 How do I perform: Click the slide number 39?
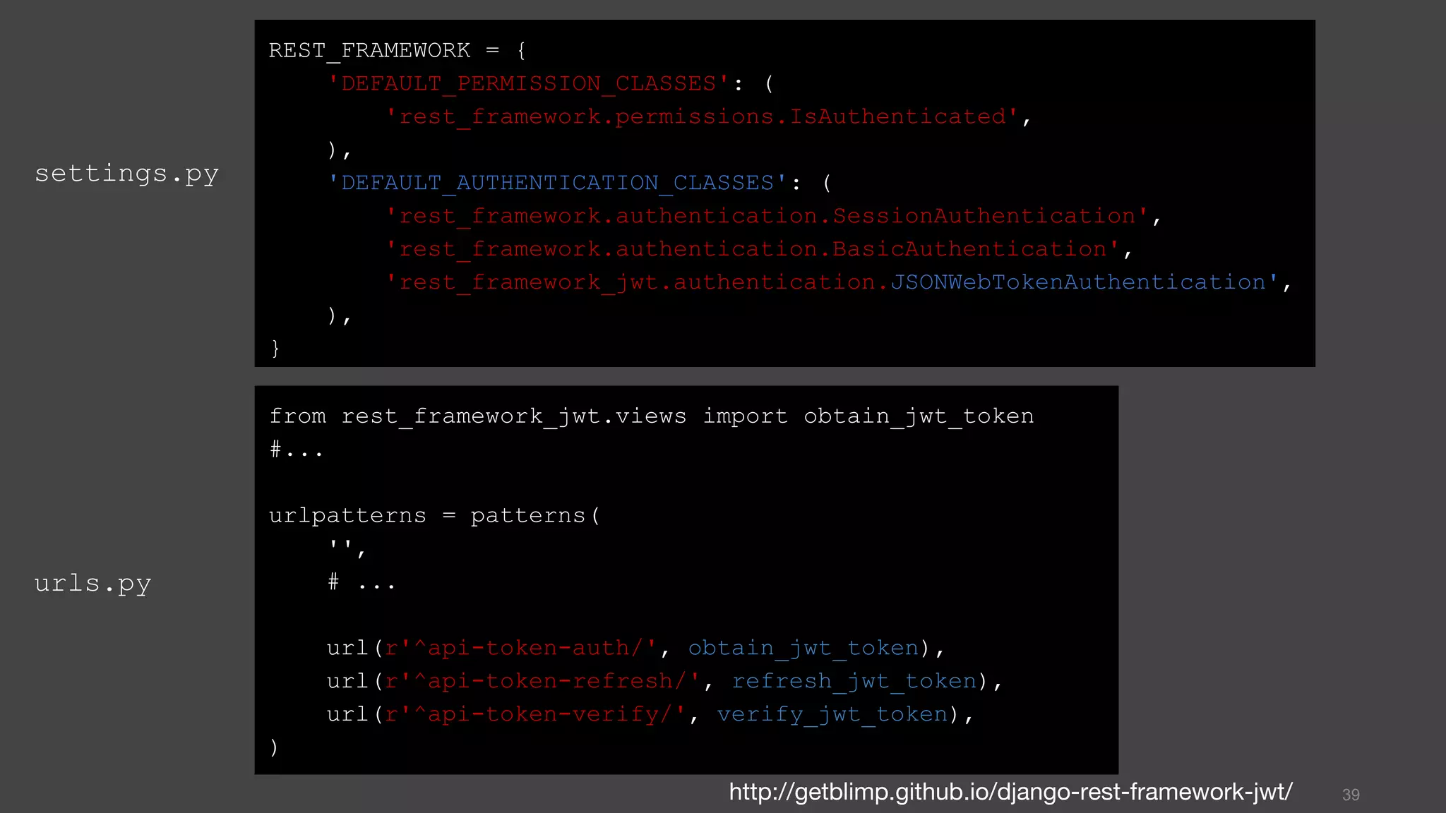[x=1350, y=795]
